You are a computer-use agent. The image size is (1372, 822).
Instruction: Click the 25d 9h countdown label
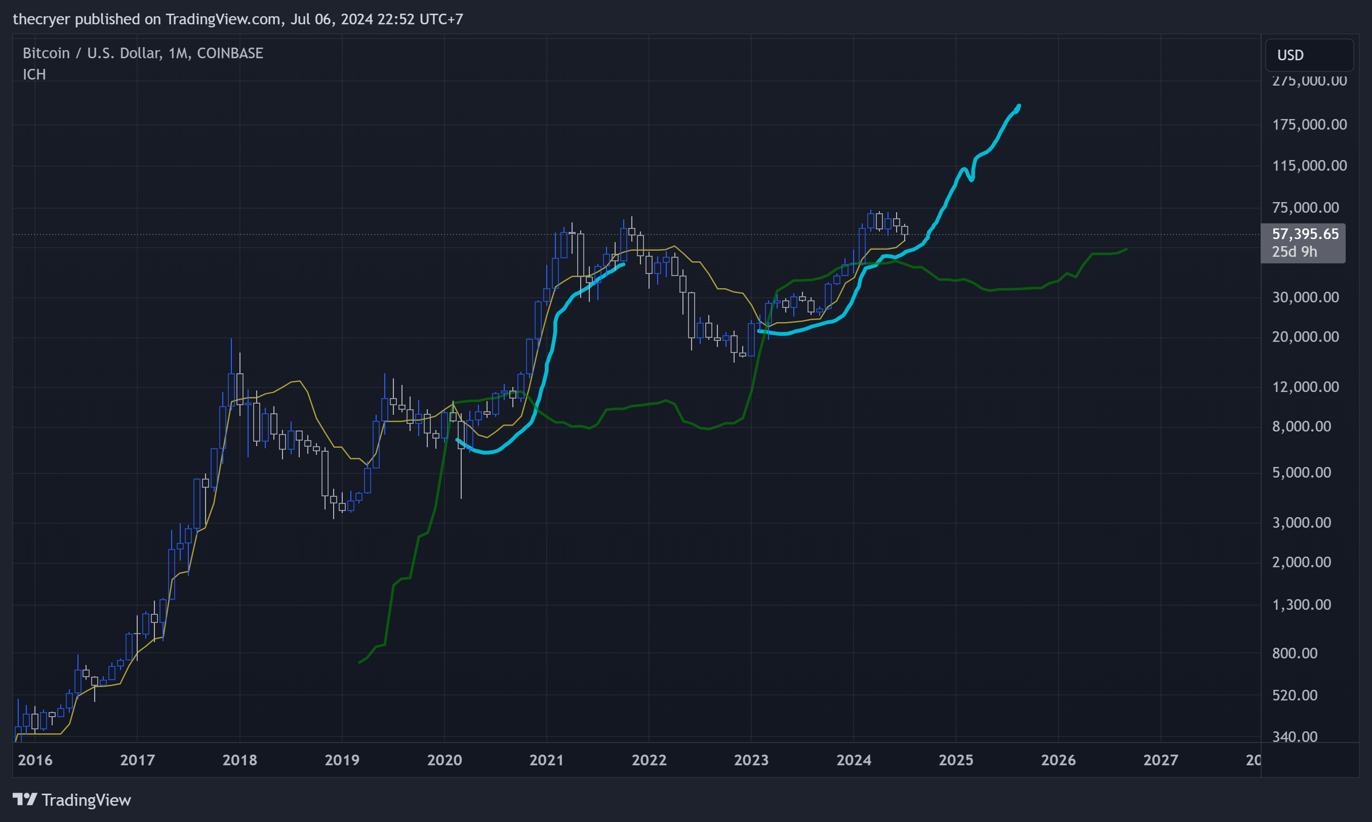click(x=1295, y=252)
